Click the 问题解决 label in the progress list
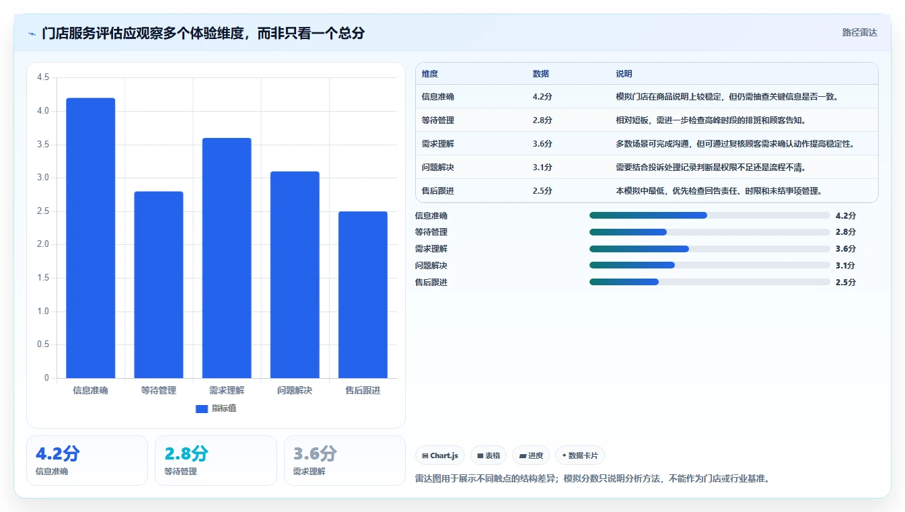Screen dimensions: 905x512 click(431, 266)
